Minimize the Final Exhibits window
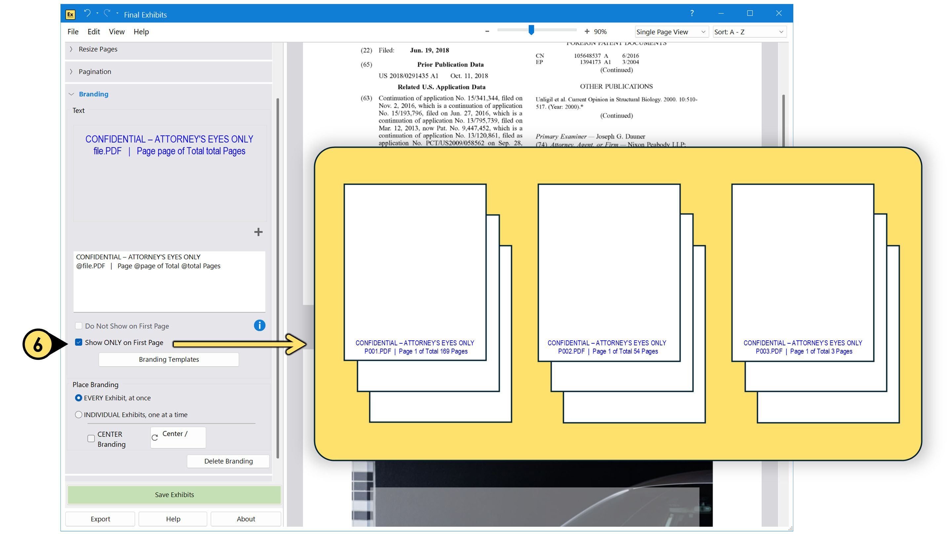Screen dimensions: 952x534 click(x=721, y=13)
